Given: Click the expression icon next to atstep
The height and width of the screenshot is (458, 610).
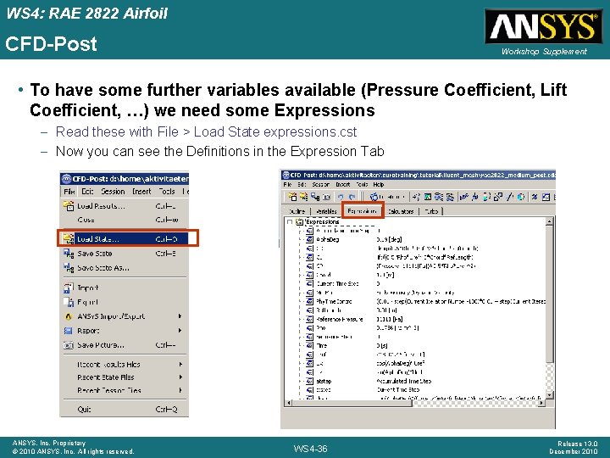Looking at the screenshot, I should [x=309, y=381].
